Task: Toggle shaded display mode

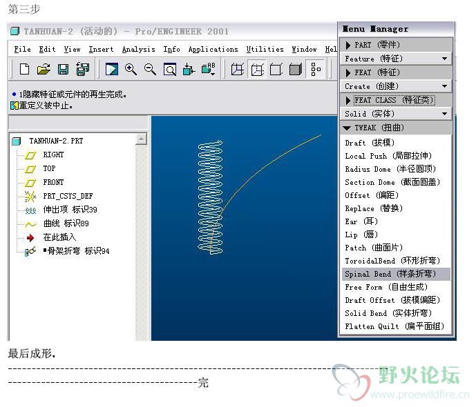Action: tap(296, 70)
